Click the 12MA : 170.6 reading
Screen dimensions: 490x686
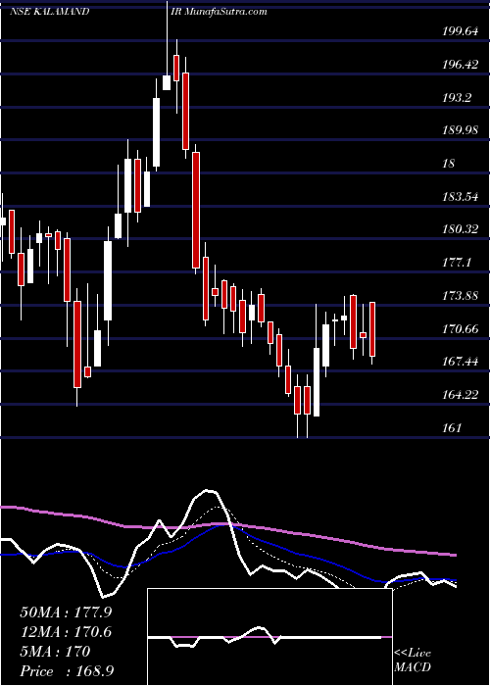click(66, 632)
